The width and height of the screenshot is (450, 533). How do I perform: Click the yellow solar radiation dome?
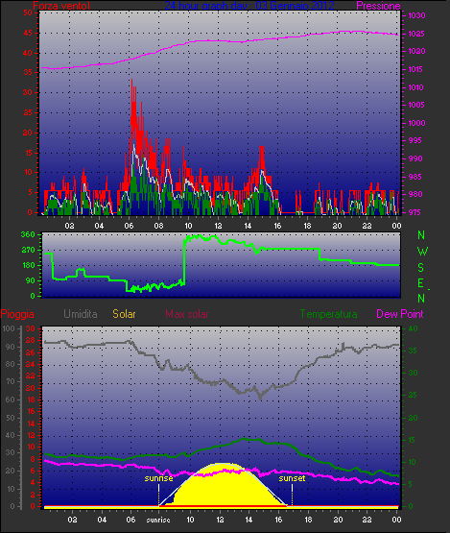click(223, 486)
